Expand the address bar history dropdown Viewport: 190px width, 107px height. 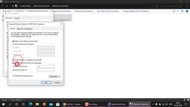click(152, 6)
